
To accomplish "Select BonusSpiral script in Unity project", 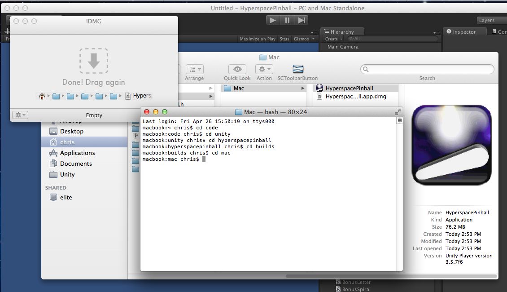I will (353, 289).
